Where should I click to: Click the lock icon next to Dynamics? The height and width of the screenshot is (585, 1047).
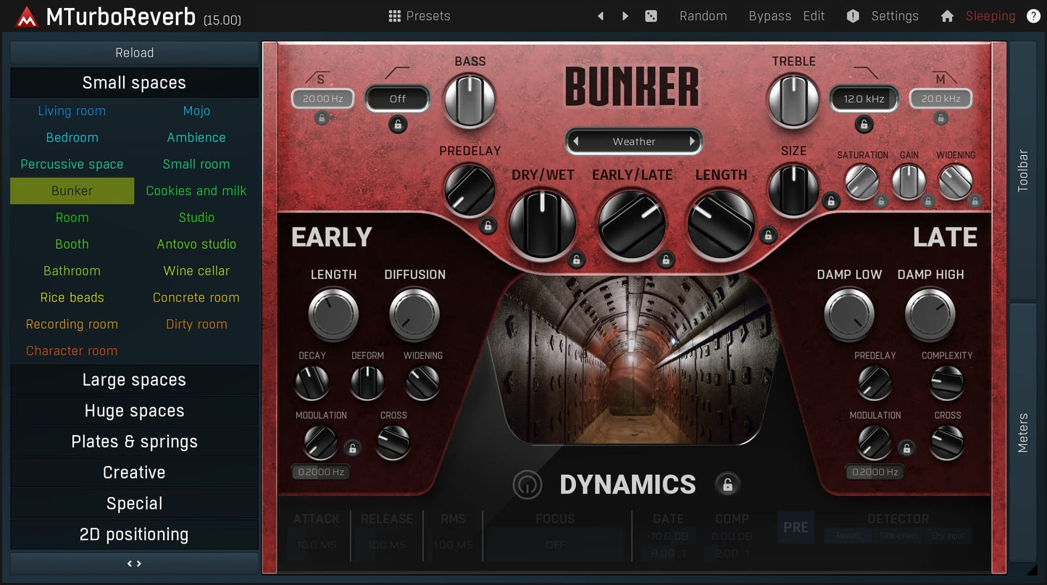pos(727,484)
